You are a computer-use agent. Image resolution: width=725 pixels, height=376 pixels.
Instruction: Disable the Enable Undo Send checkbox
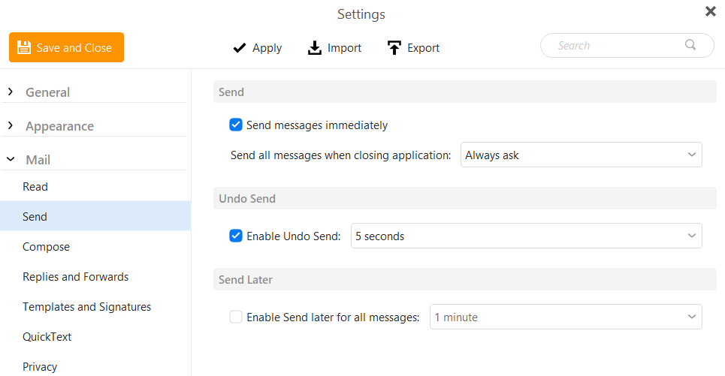click(x=236, y=236)
